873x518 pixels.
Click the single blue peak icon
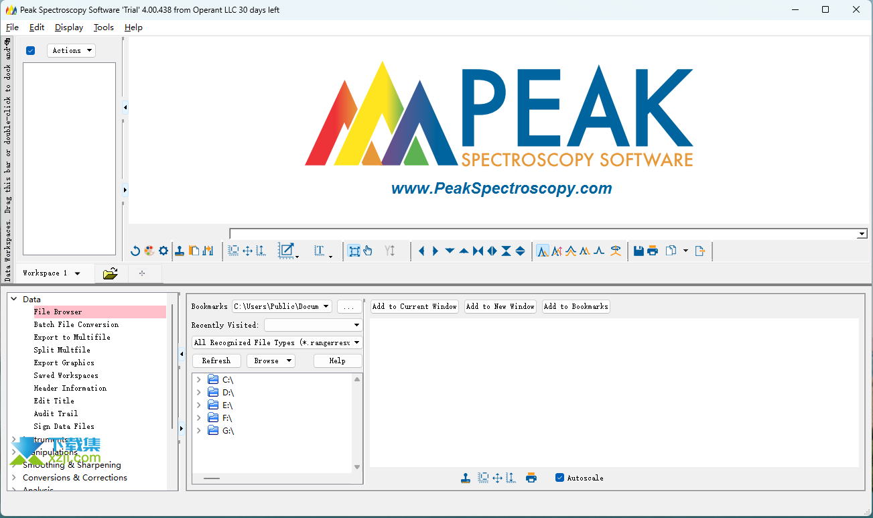(599, 251)
